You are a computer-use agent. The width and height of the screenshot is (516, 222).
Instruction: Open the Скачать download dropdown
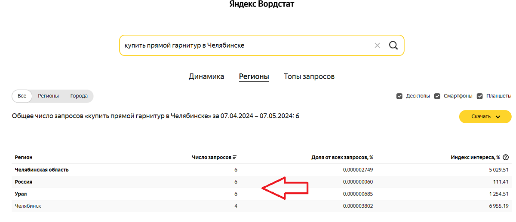pos(485,116)
